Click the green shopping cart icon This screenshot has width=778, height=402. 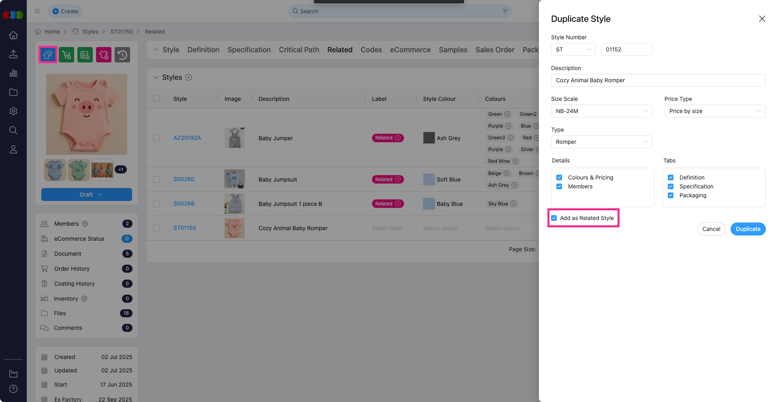(x=66, y=55)
